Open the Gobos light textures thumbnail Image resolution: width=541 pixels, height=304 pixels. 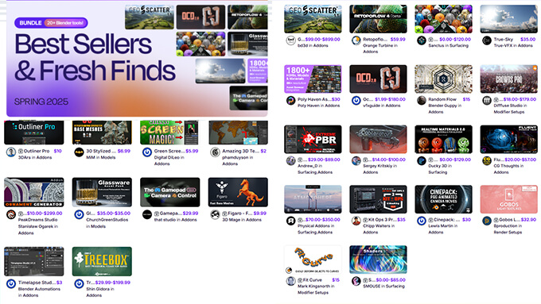point(509,199)
